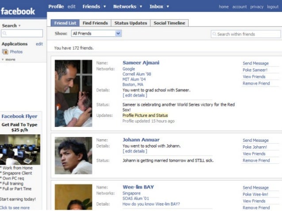Open Wee-lim BAY's profile name
This screenshot has width=282, height=211.
pos(138,187)
